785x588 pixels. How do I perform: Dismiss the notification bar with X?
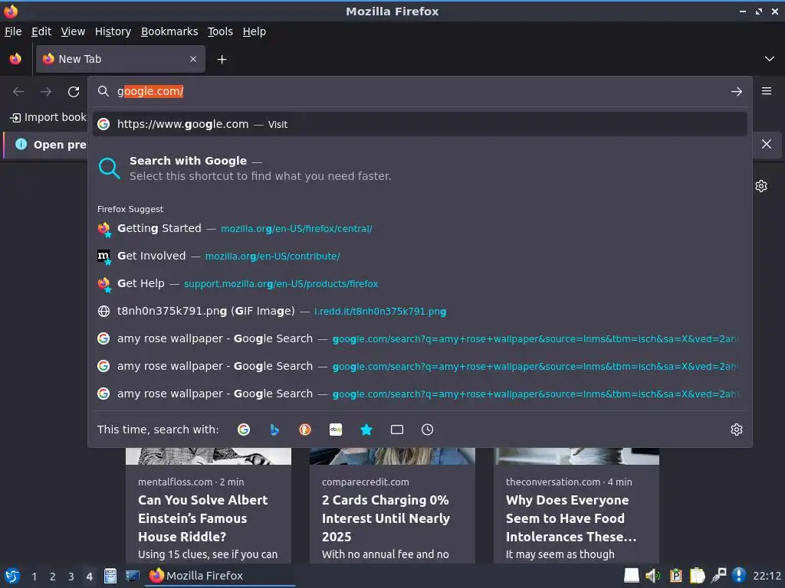click(x=767, y=144)
